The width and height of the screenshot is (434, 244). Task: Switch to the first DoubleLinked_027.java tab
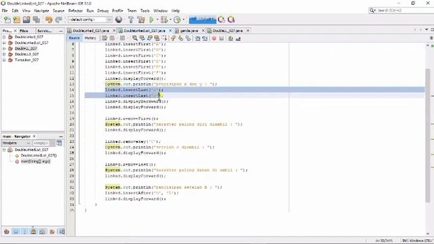click(91, 30)
